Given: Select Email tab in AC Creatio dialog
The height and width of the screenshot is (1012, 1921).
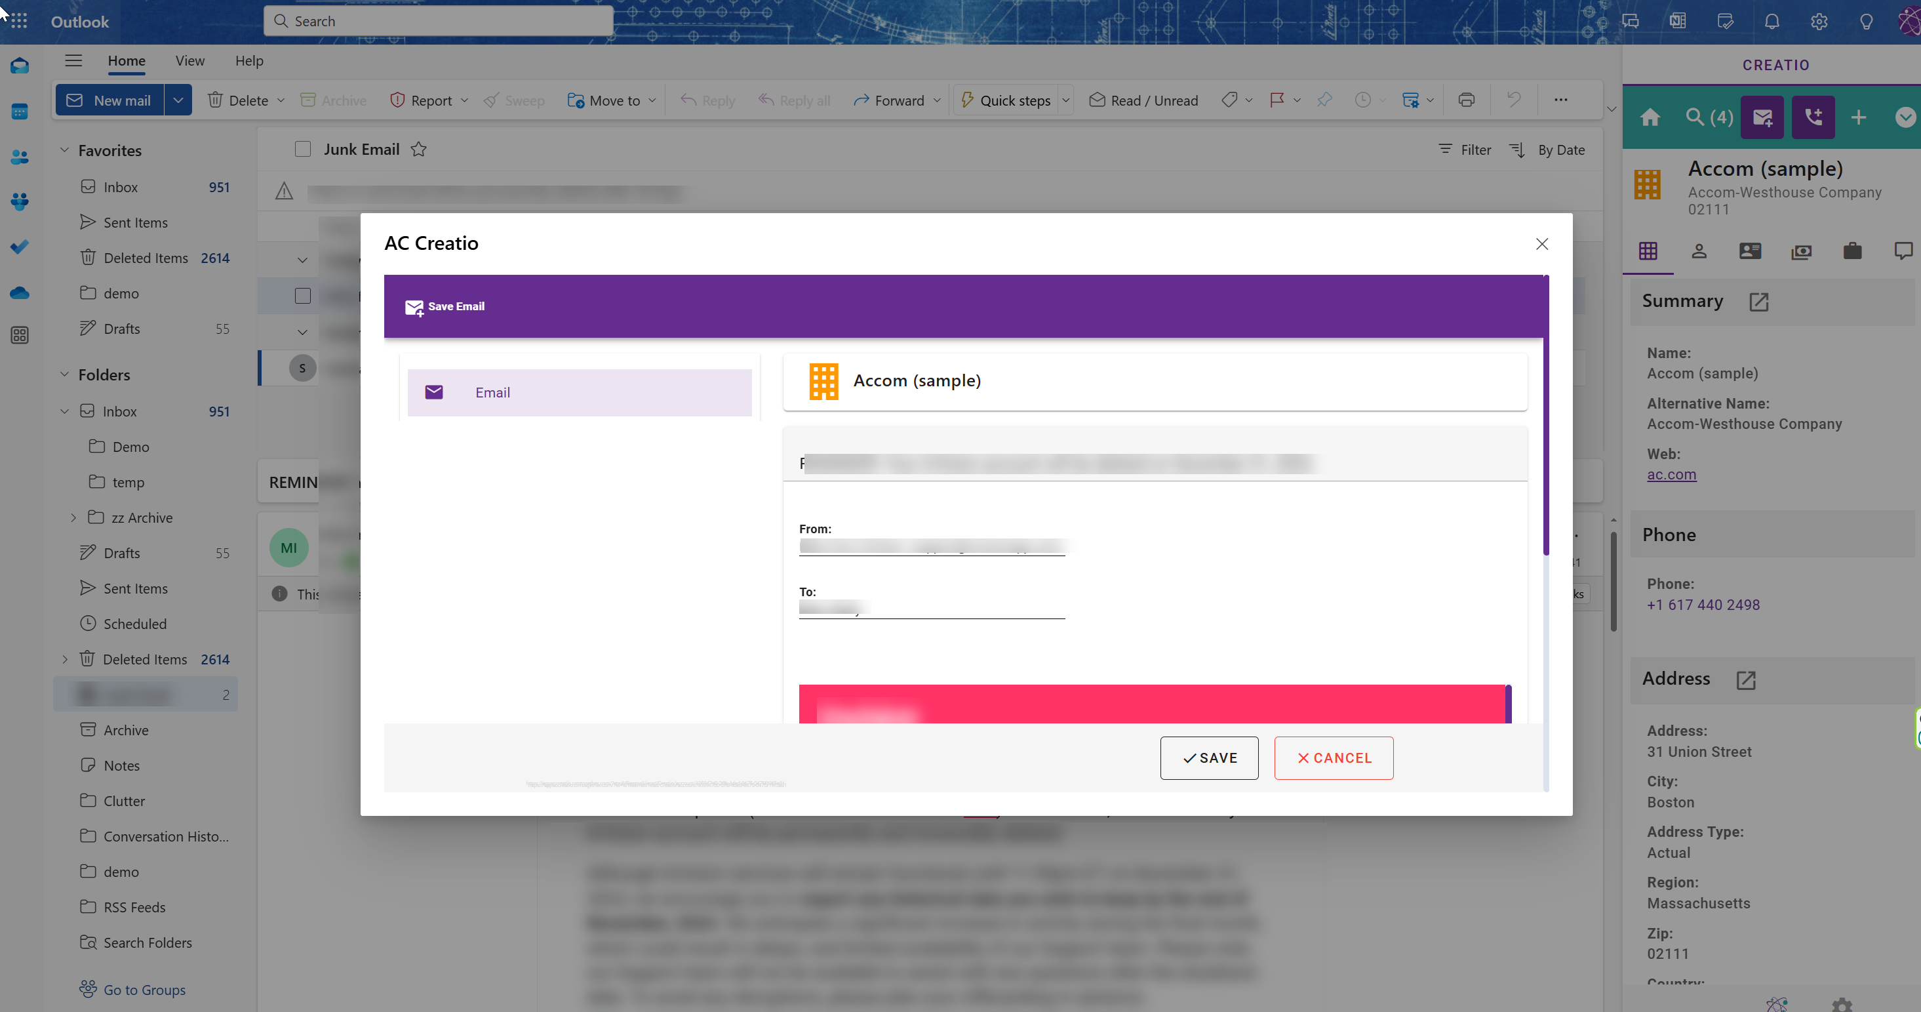Looking at the screenshot, I should click(580, 392).
